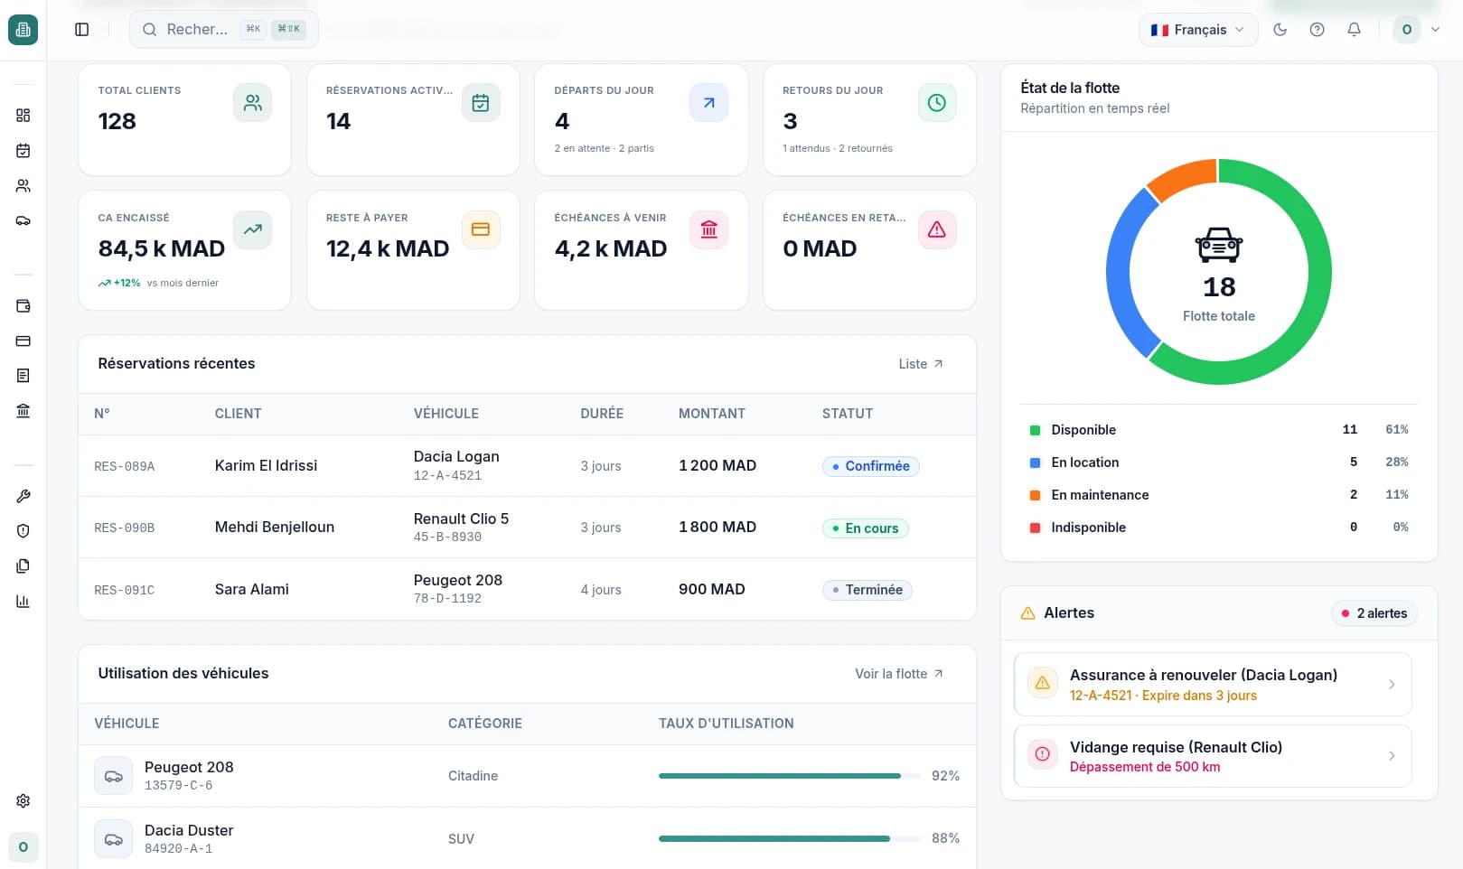The width and height of the screenshot is (1463, 869).
Task: Click the Total Clients people icon
Action: pyautogui.click(x=253, y=103)
